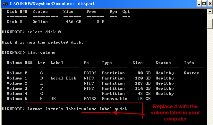Image resolution: width=213 pixels, height=125 pixels.
Task: Click the cmd.exe icon in title bar
Action: [5, 4]
